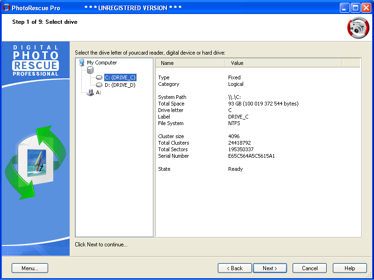
Task: Click the Total Space label
Action: coord(171,104)
